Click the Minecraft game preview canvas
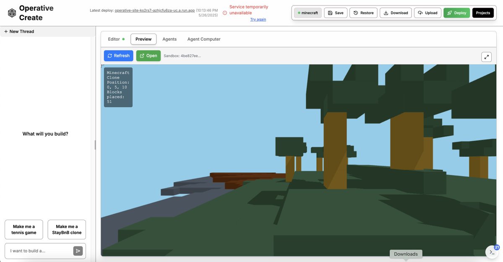 tap(298, 160)
